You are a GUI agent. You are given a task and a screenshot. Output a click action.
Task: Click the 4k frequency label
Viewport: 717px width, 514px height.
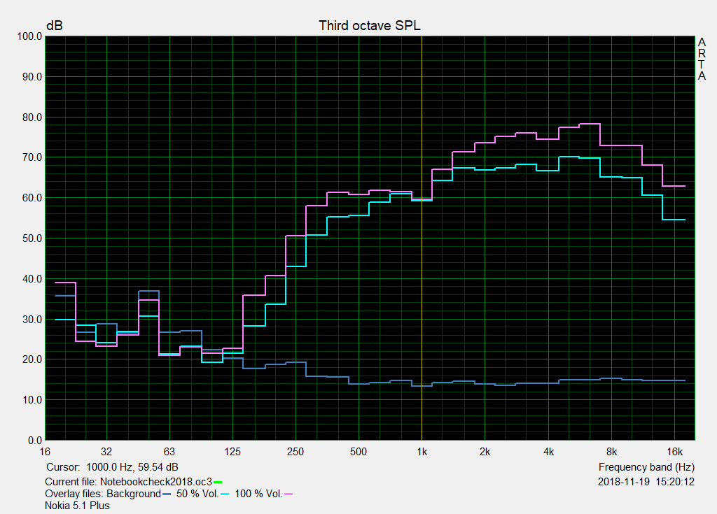pos(548,452)
